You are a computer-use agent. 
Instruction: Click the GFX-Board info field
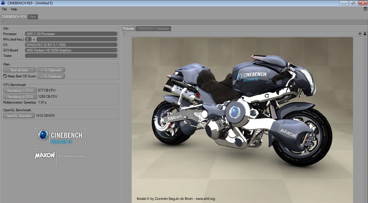(71, 50)
